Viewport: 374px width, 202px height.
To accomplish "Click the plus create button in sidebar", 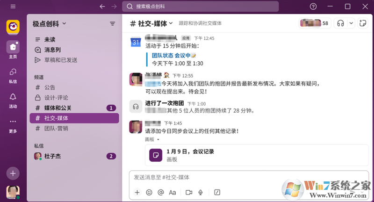I will [13, 173].
